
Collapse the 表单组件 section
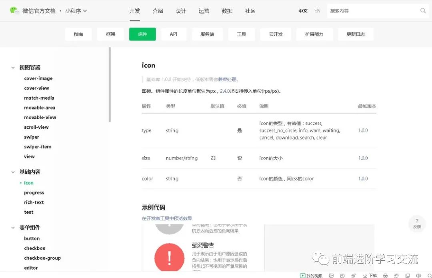click(x=13, y=228)
